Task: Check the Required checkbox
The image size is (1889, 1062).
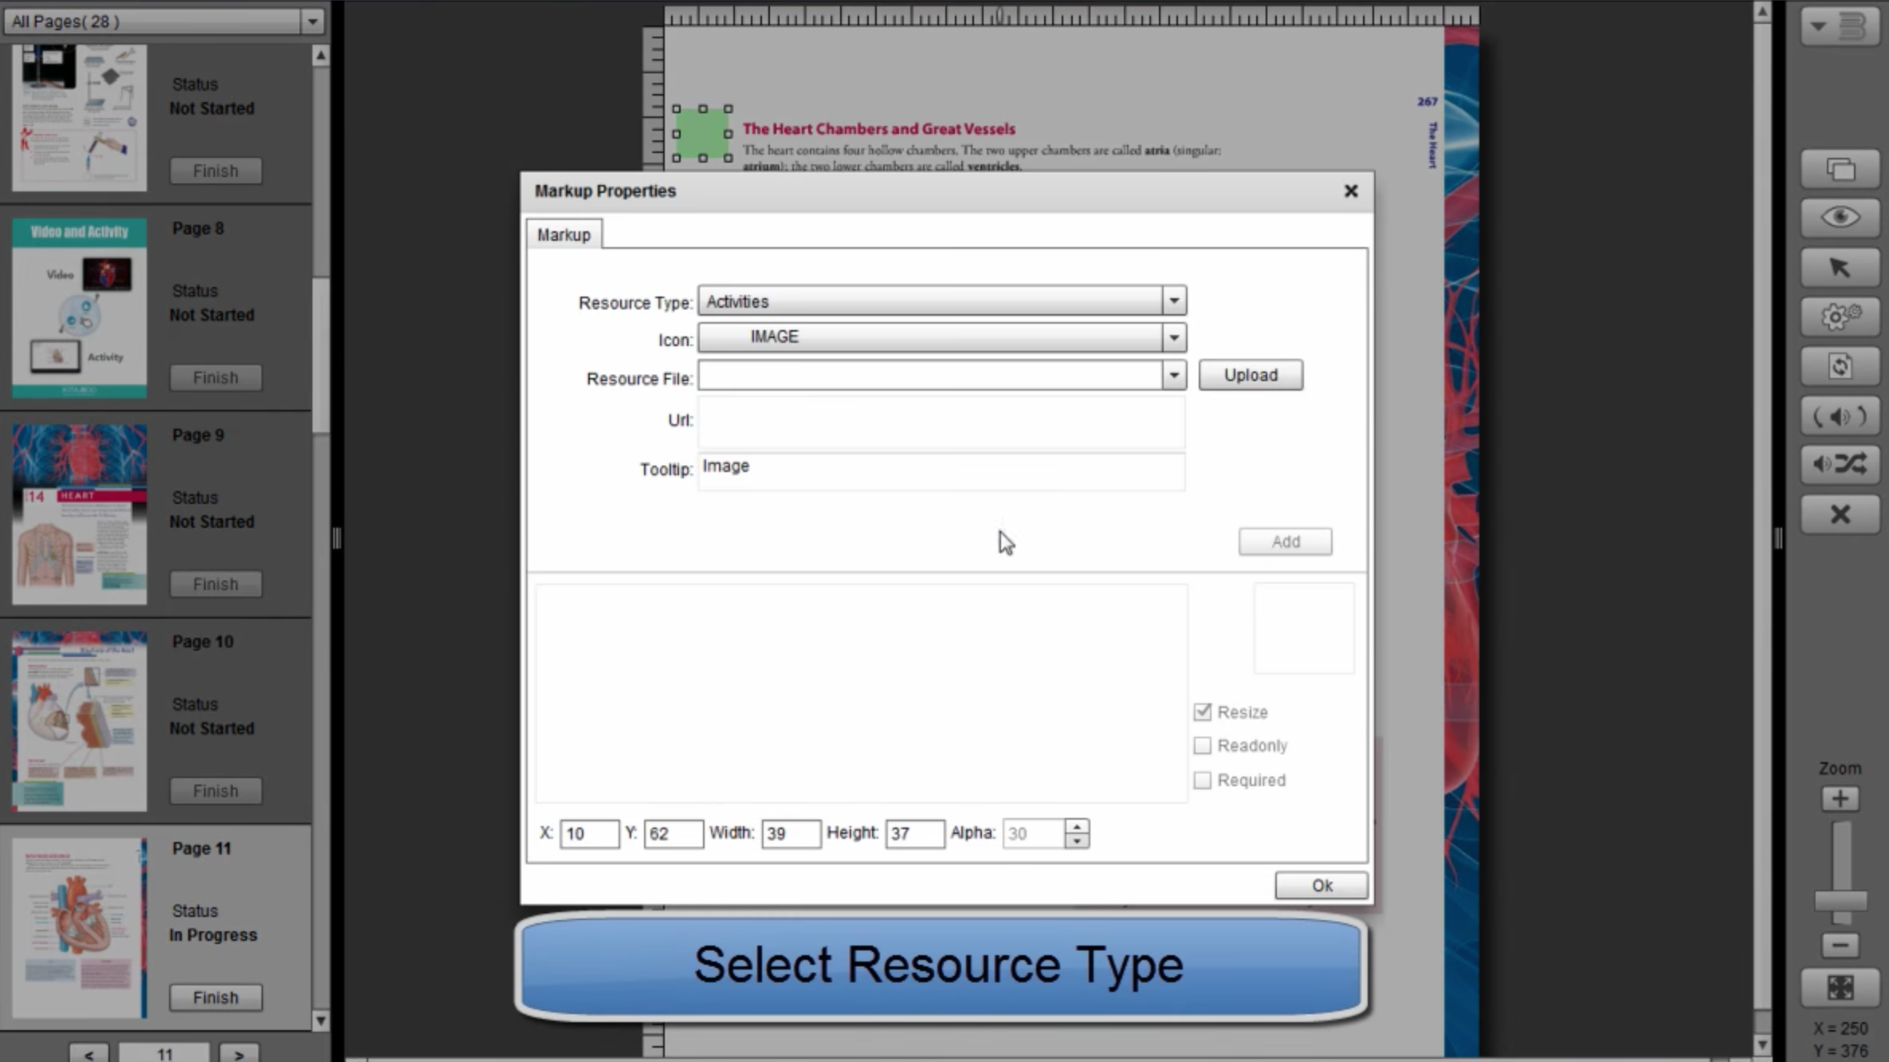Action: [x=1202, y=780]
